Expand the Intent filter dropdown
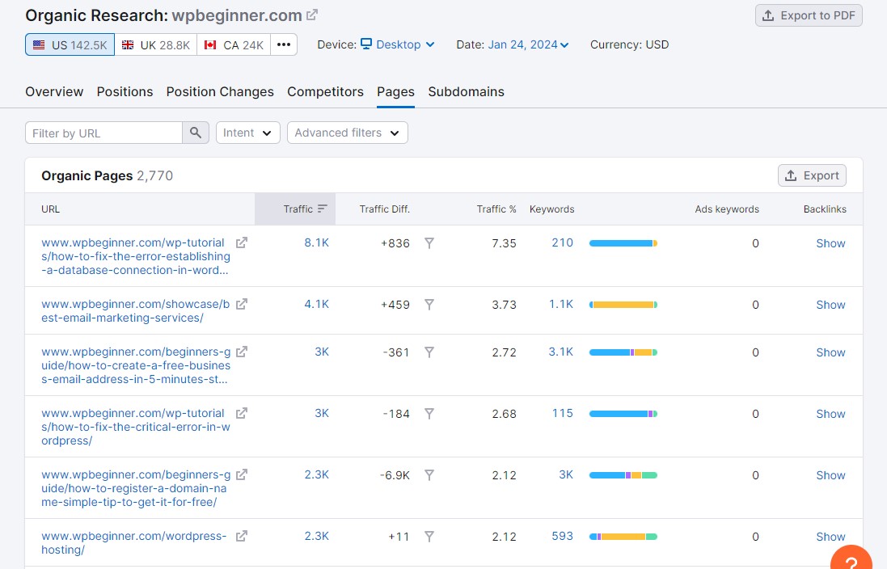The width and height of the screenshot is (887, 569). pos(247,133)
